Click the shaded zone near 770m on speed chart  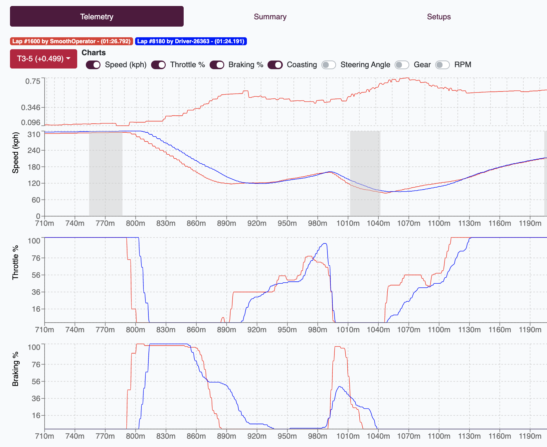click(105, 173)
